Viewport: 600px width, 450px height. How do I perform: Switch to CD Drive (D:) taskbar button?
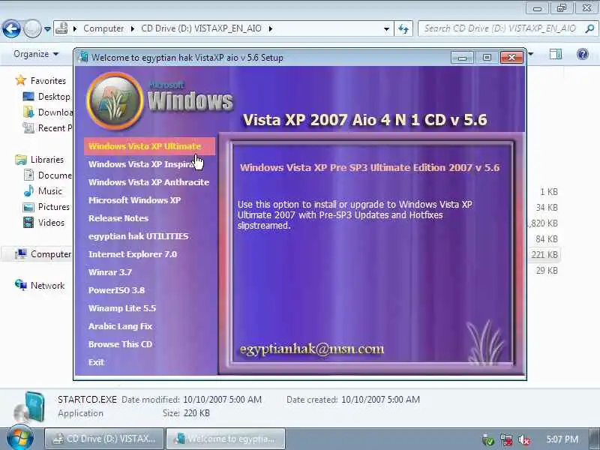pyautogui.click(x=104, y=439)
